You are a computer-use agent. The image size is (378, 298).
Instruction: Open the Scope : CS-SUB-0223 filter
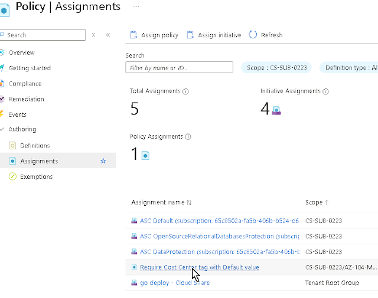[276, 68]
